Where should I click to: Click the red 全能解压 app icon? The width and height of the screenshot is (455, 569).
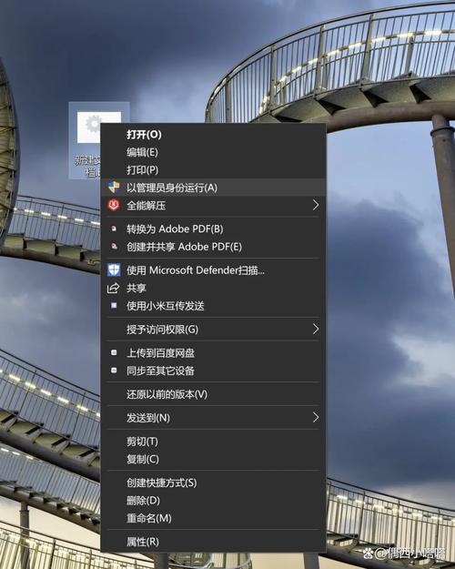pos(114,205)
